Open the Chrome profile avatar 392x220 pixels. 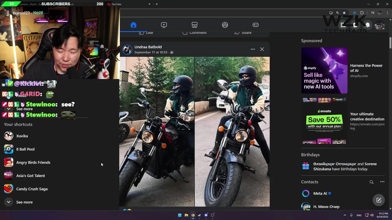pyautogui.click(x=380, y=13)
